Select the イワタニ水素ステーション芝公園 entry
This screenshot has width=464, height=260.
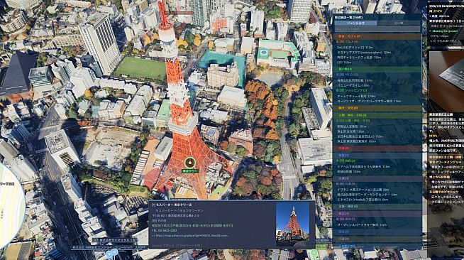363,190
